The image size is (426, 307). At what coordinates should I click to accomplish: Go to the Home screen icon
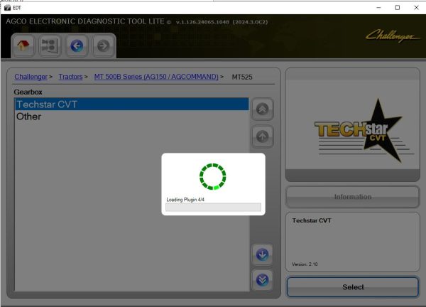[x=23, y=45]
